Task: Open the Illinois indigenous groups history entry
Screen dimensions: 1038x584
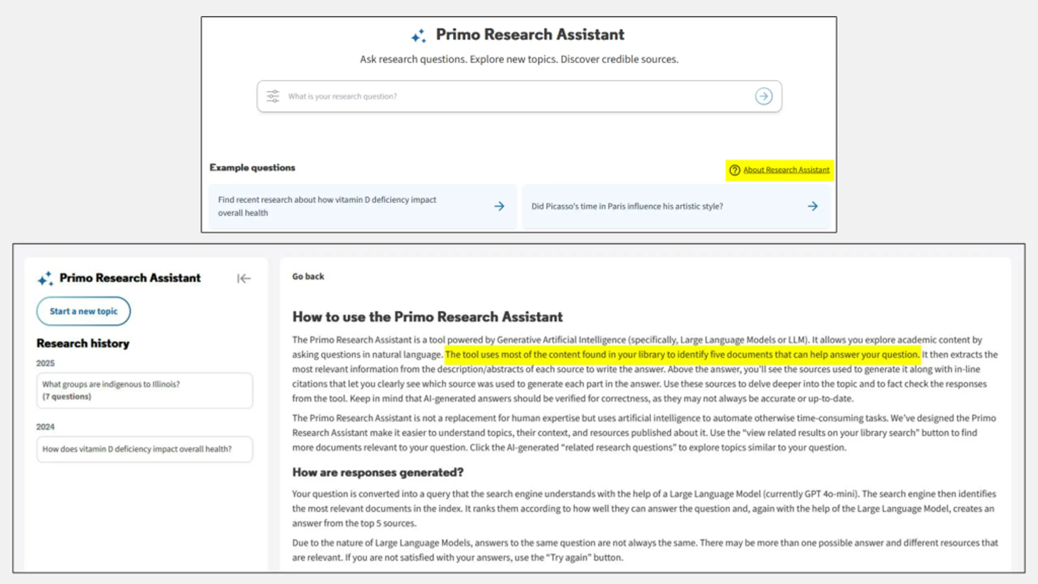Action: click(x=145, y=390)
